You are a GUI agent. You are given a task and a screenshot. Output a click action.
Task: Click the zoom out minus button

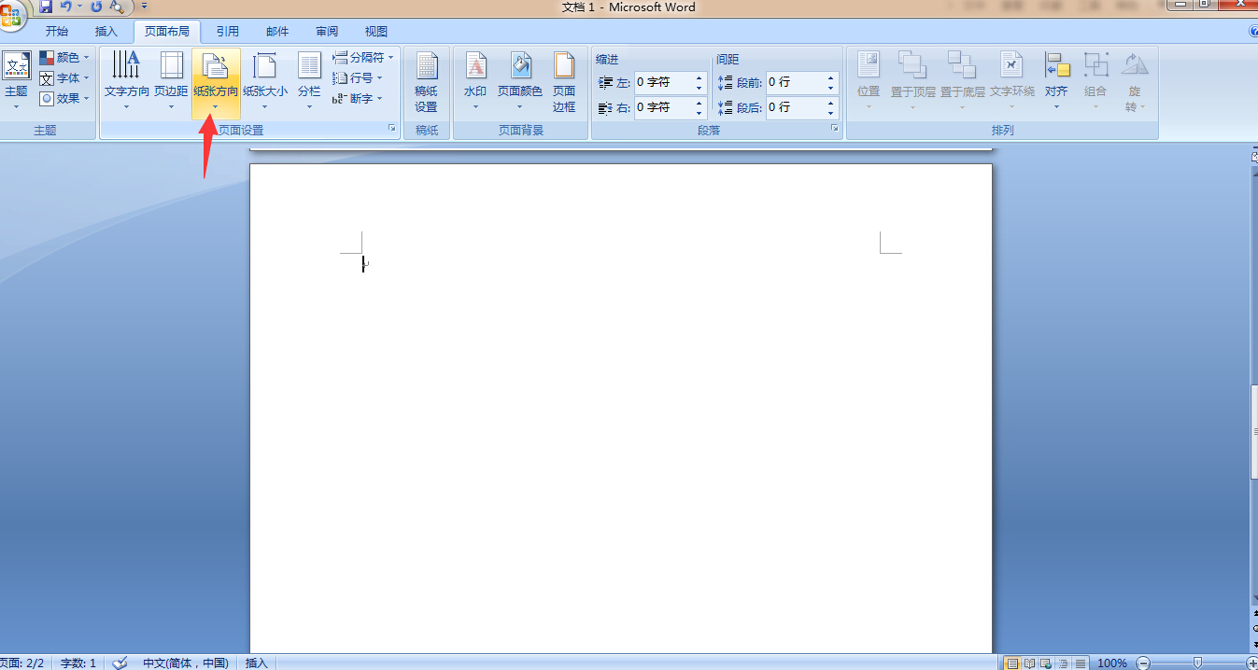pos(1144,663)
